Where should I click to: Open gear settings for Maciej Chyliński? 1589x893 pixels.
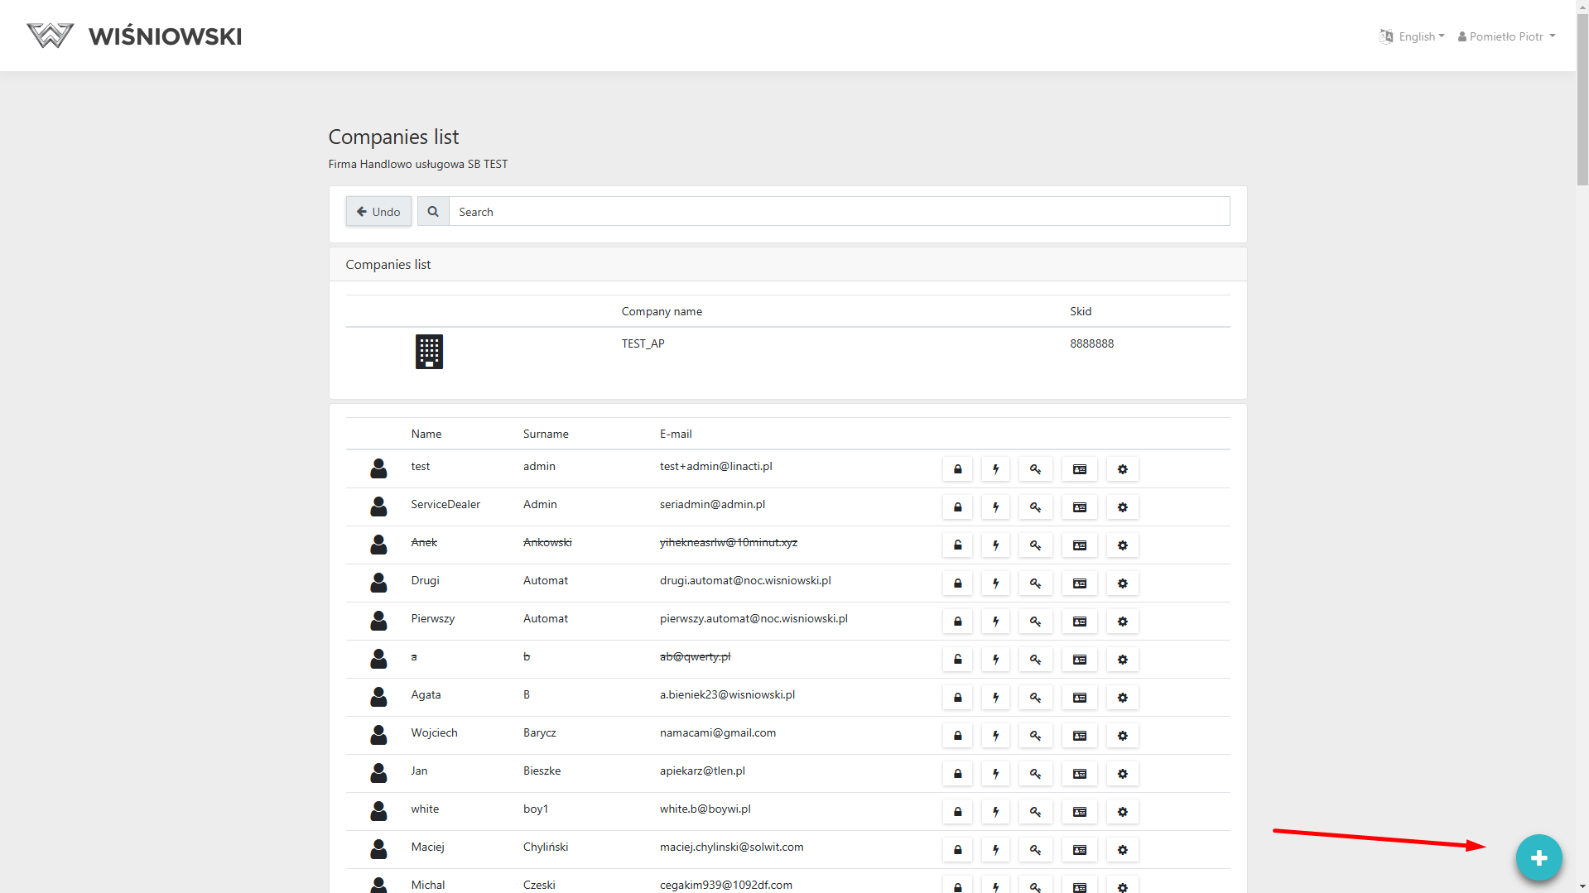(1123, 850)
